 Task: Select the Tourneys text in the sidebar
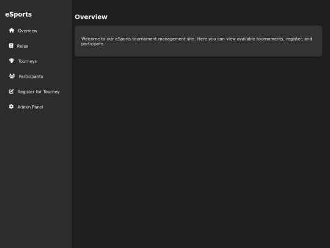28,61
